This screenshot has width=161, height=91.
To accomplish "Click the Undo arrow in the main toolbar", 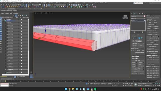I will [x=2, y=5].
